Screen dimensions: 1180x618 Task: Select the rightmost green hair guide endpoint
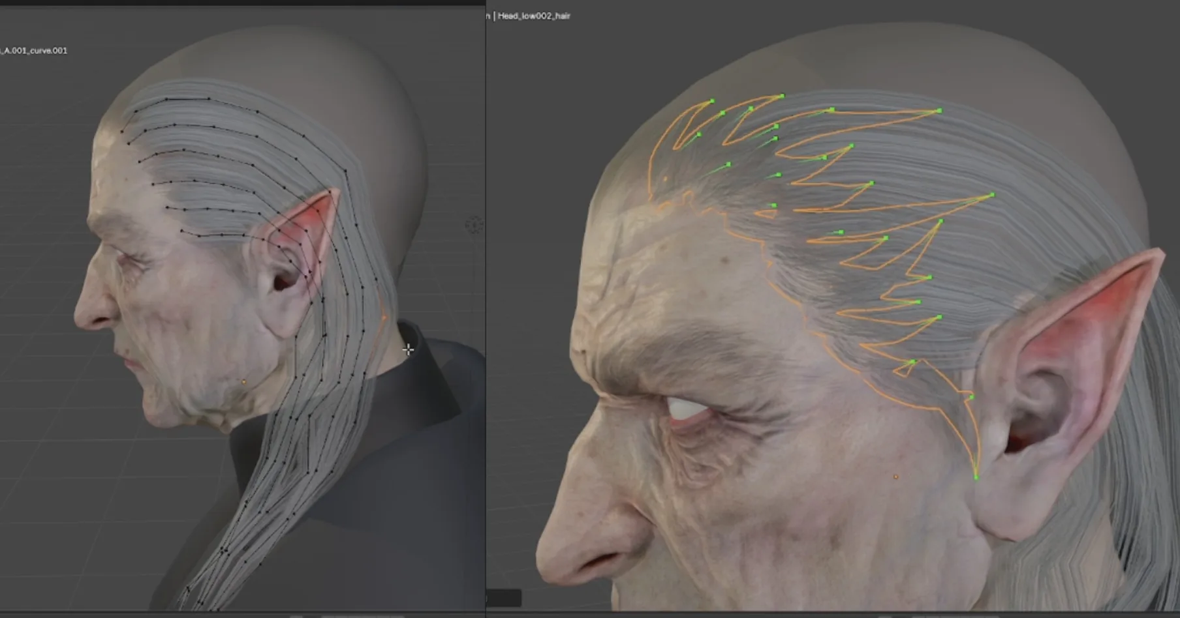[992, 195]
